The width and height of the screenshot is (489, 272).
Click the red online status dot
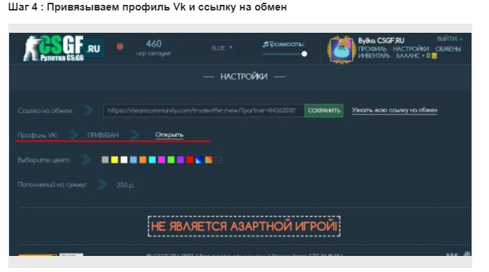pos(119,47)
